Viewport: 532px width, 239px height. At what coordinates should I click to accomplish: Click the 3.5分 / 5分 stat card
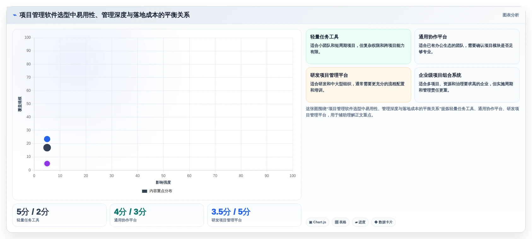(x=254, y=215)
